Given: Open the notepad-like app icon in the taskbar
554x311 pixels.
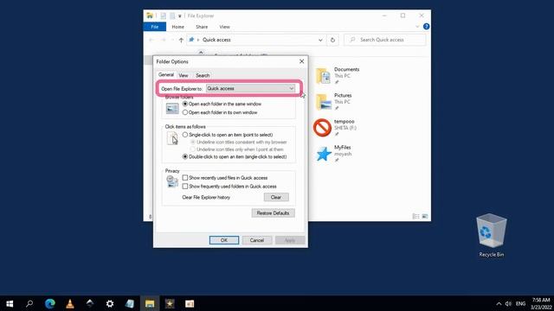Looking at the screenshot, I should point(130,303).
